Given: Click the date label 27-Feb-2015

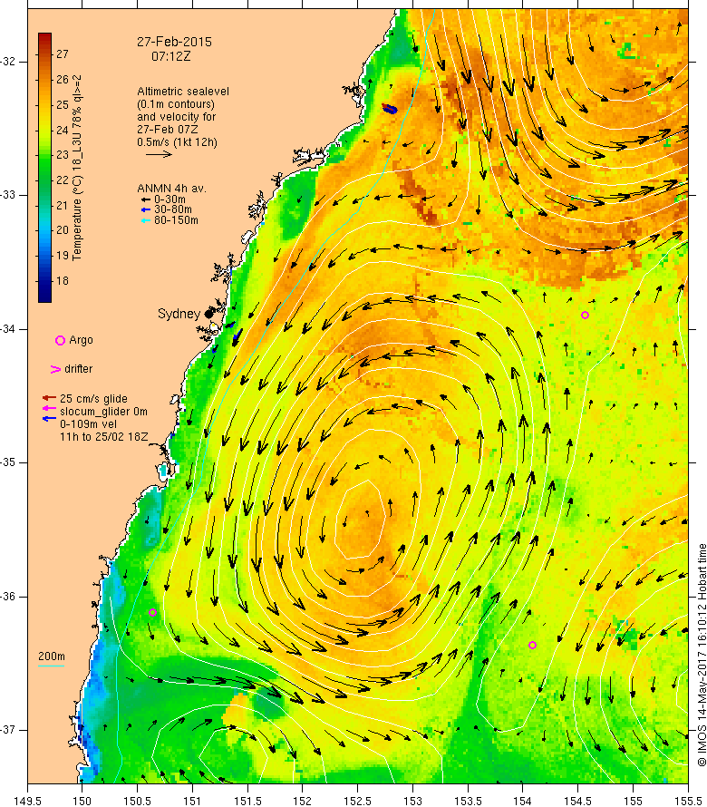Looking at the screenshot, I should point(174,42).
